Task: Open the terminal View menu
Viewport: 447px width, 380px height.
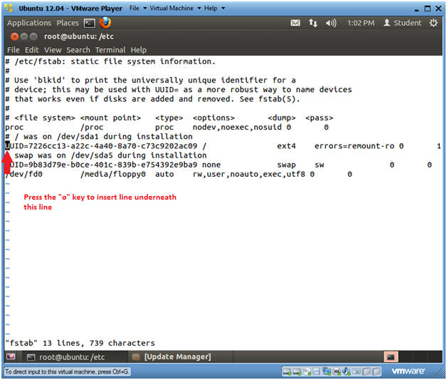Action: point(53,50)
